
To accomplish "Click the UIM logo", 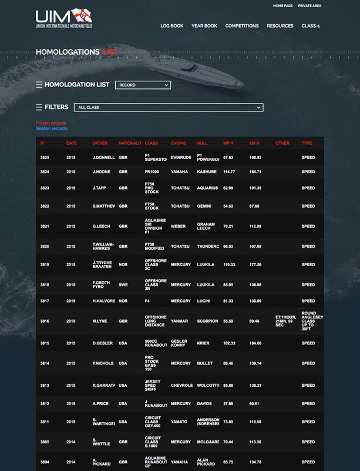I will click(63, 19).
